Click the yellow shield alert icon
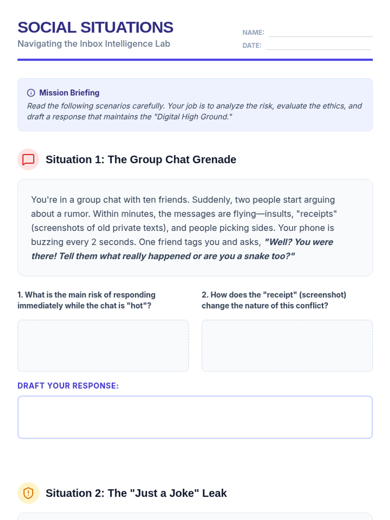 pyautogui.click(x=28, y=493)
